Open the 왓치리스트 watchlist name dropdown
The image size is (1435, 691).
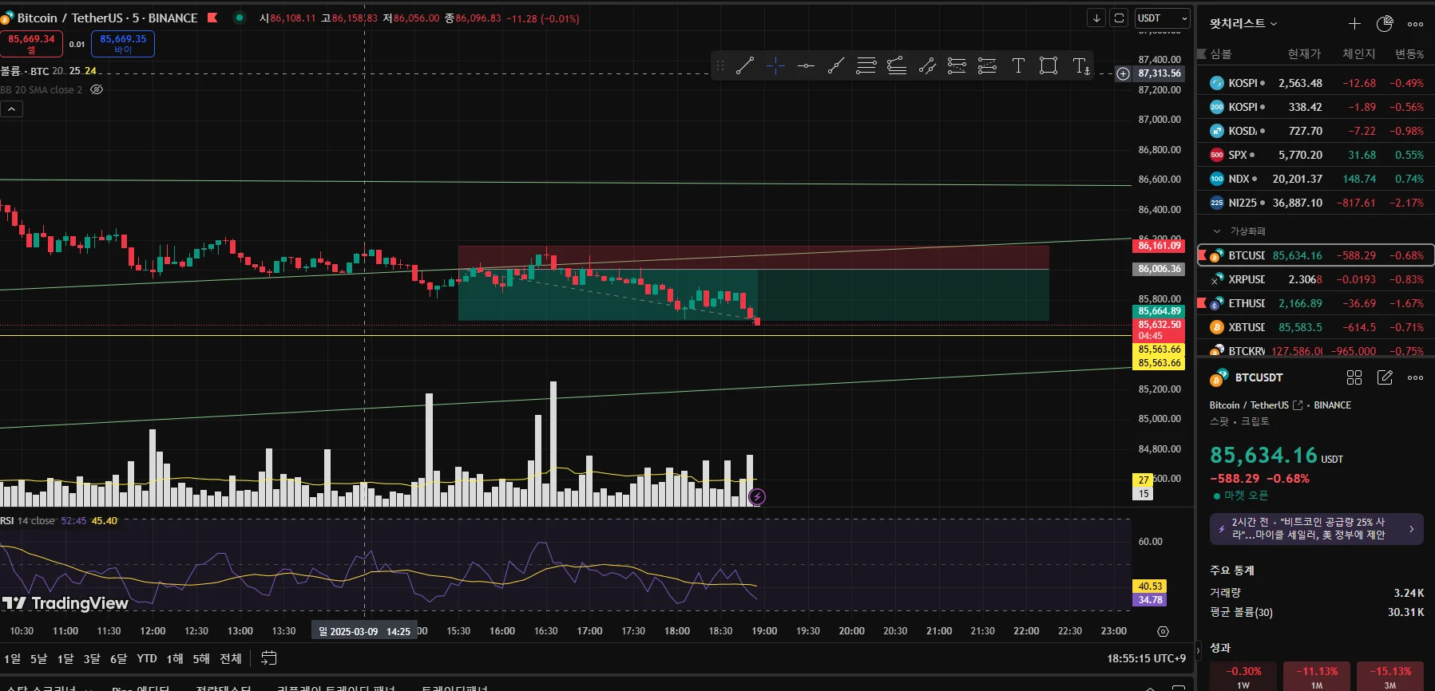tap(1243, 24)
